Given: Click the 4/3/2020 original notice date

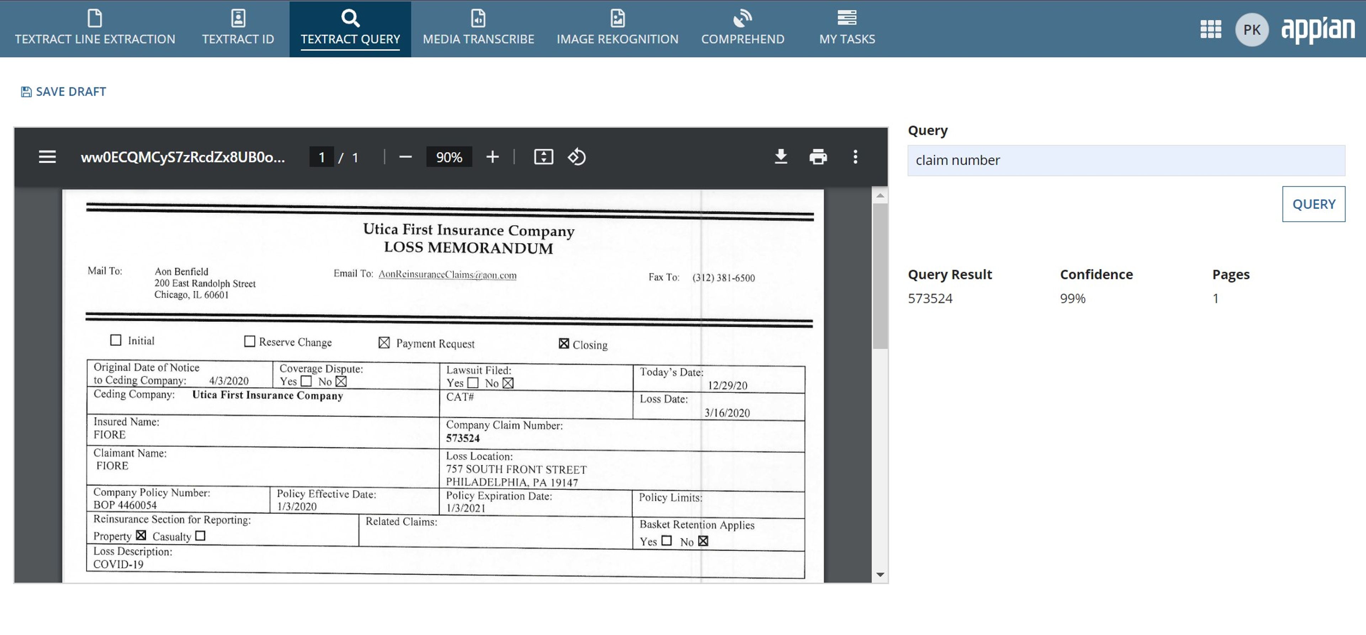Looking at the screenshot, I should click(228, 380).
